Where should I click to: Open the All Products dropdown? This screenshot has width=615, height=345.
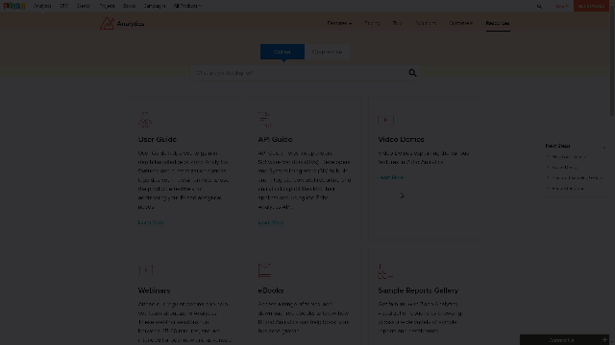pos(187,6)
